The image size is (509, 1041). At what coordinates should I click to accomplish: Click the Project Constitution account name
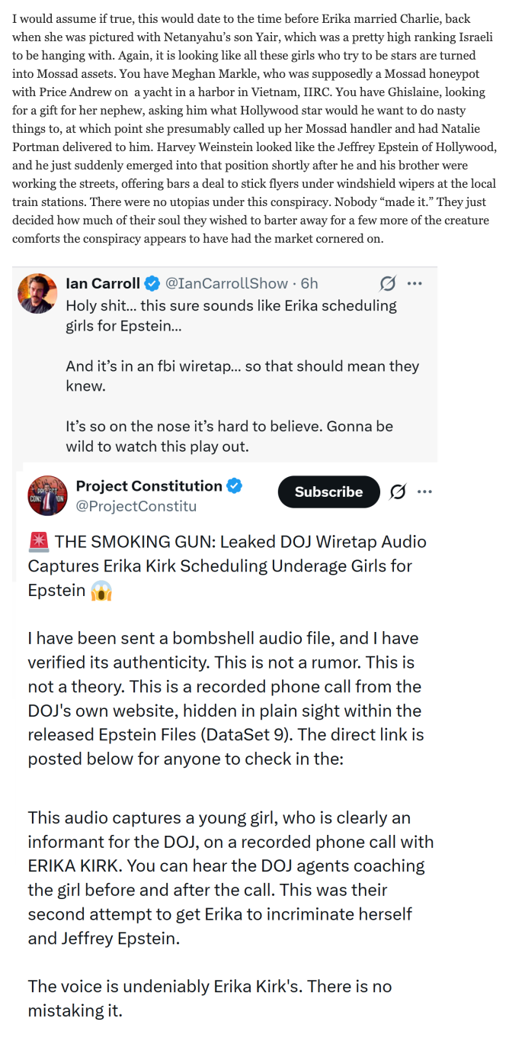[x=149, y=485]
